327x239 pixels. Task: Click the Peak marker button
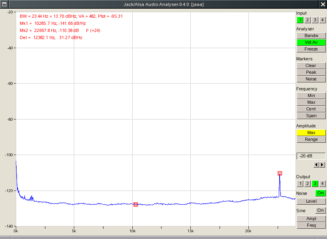[x=311, y=72]
